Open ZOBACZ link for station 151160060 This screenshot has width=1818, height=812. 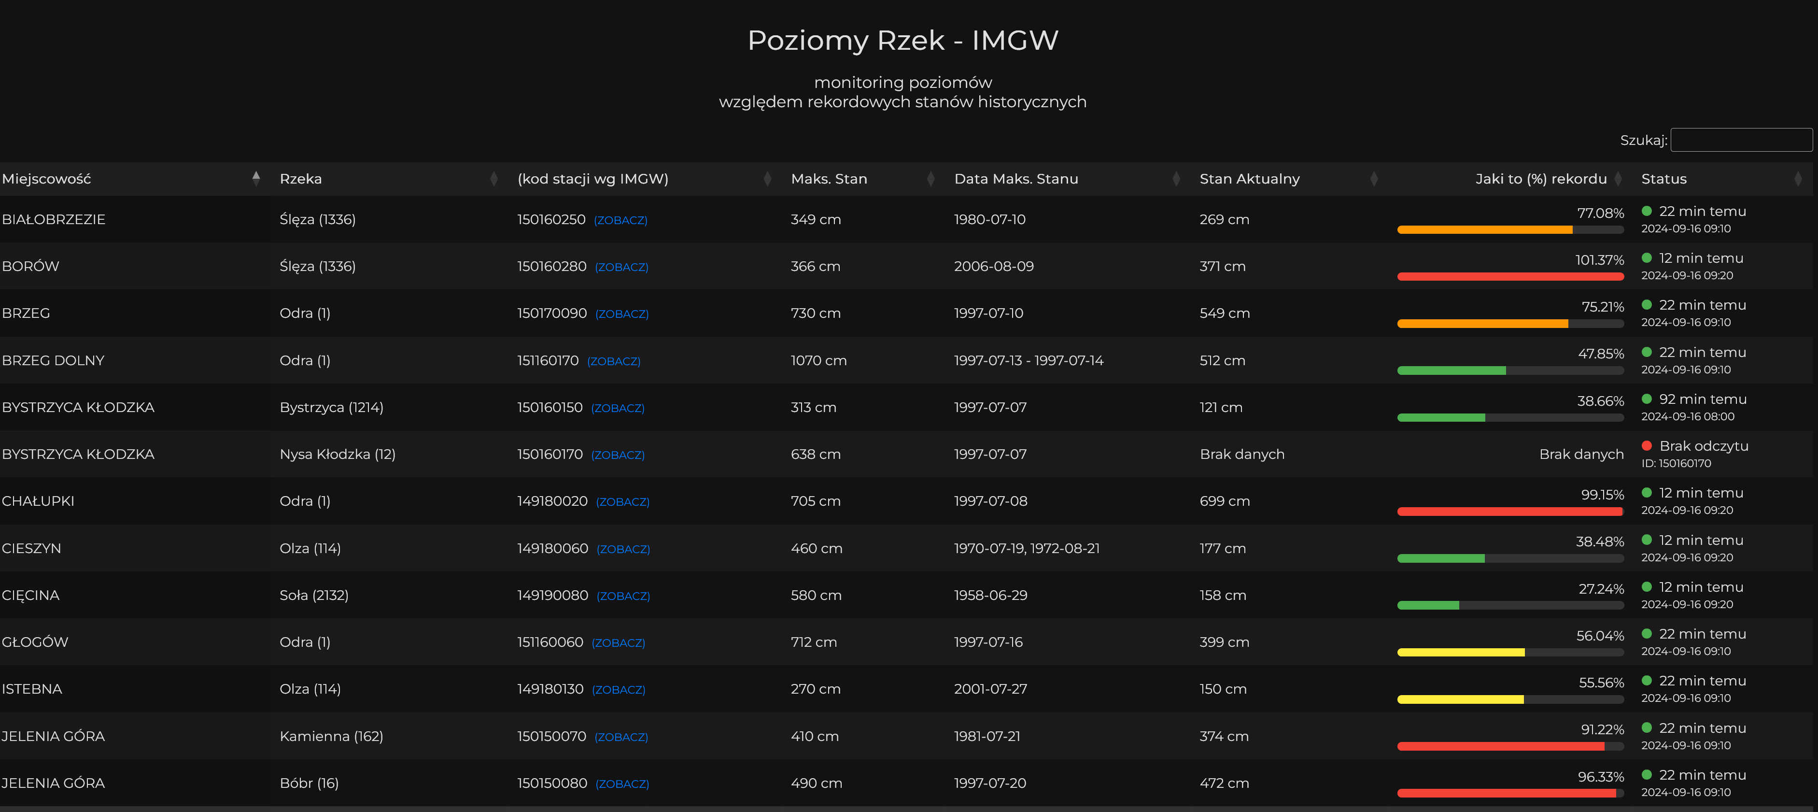(618, 643)
